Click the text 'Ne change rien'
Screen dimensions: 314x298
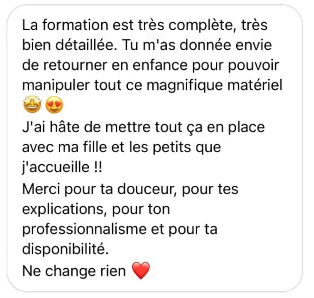[x=74, y=271]
